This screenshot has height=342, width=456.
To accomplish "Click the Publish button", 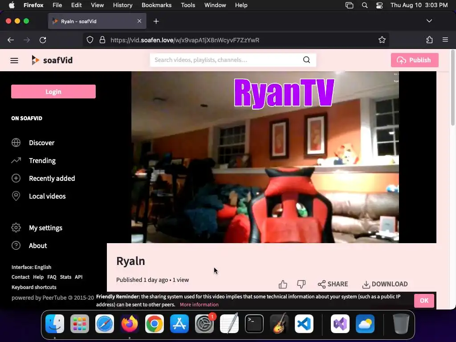I will [415, 60].
